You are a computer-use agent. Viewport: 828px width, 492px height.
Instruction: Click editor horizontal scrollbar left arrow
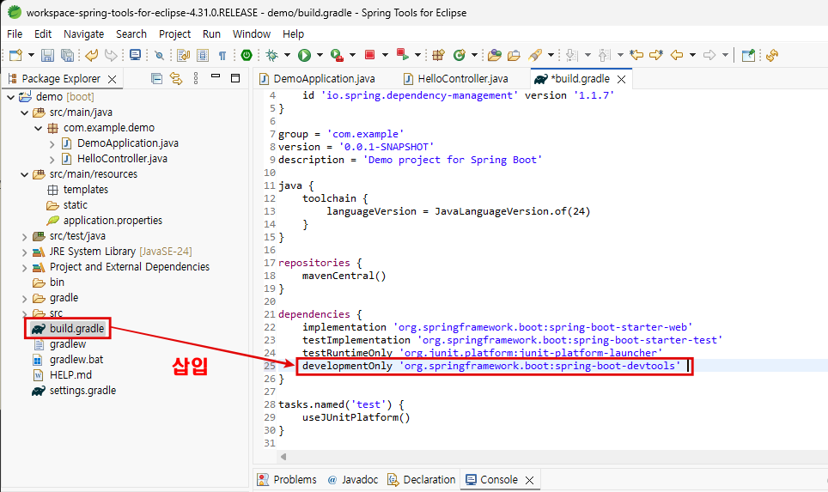[283, 457]
